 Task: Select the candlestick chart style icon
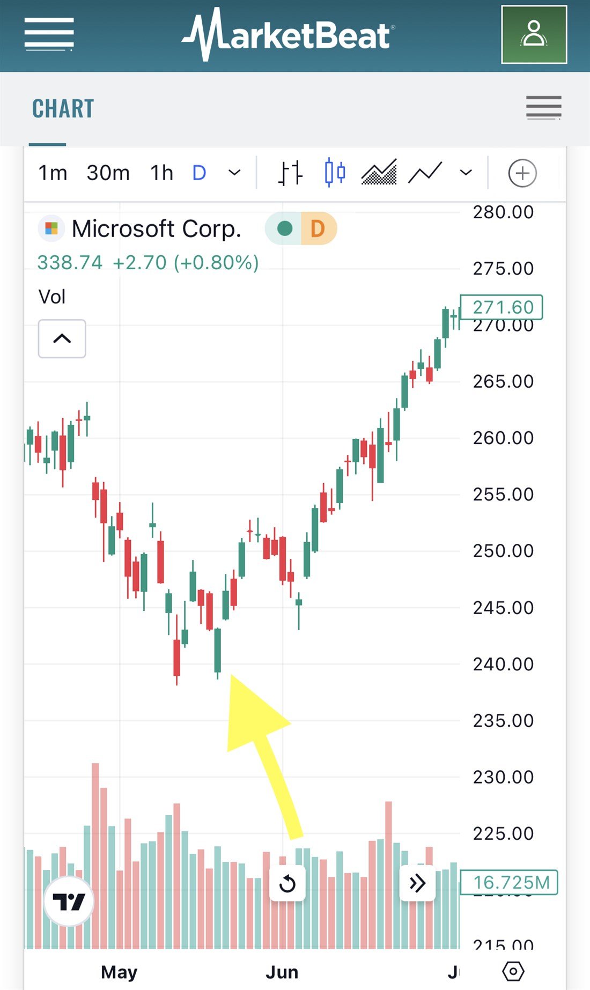click(335, 173)
